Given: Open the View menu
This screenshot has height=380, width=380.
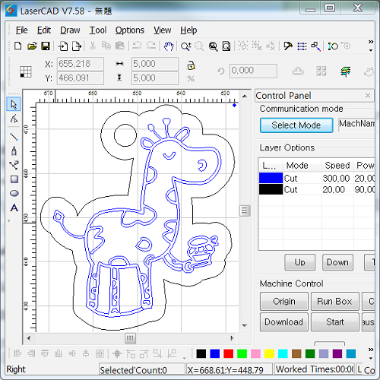Looking at the screenshot, I should point(162,30).
